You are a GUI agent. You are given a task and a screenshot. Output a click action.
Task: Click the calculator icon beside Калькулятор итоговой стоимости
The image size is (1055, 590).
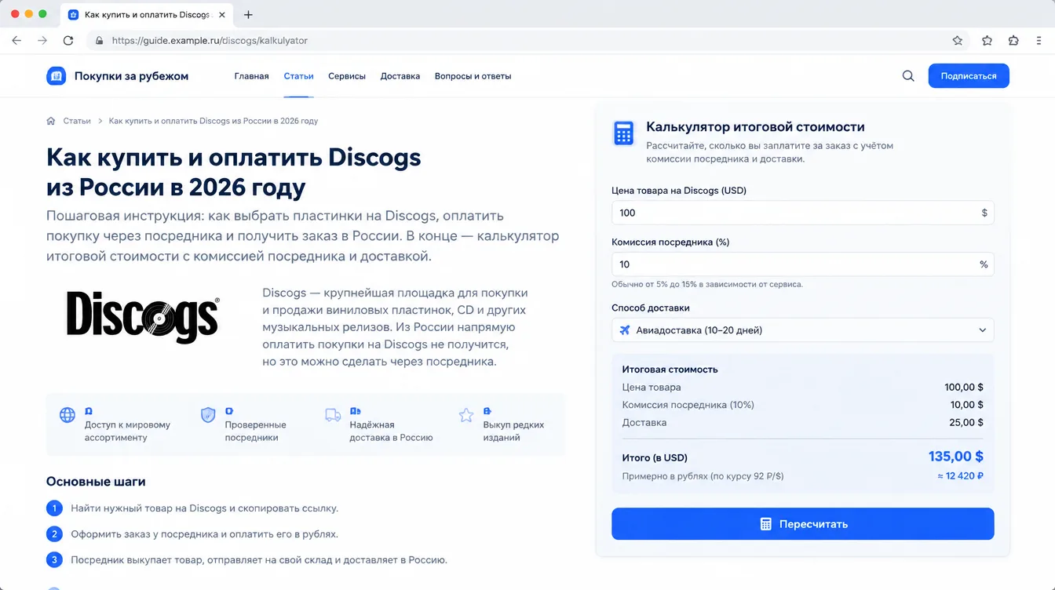click(623, 134)
